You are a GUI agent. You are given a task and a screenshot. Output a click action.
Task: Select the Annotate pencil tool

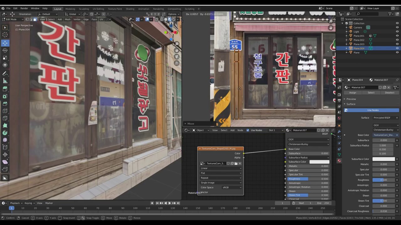pyautogui.click(x=5, y=74)
